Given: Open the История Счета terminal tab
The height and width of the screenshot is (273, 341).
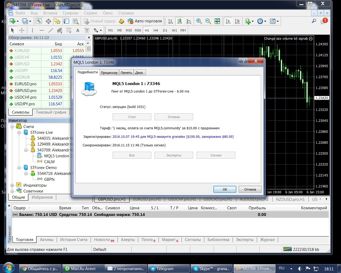Looking at the screenshot, I should coord(74,239).
